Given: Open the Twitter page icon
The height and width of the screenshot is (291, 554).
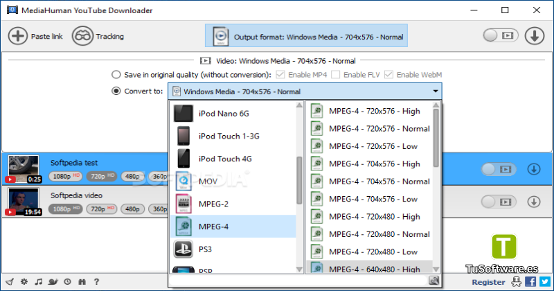Looking at the screenshot, I should coord(545,282).
